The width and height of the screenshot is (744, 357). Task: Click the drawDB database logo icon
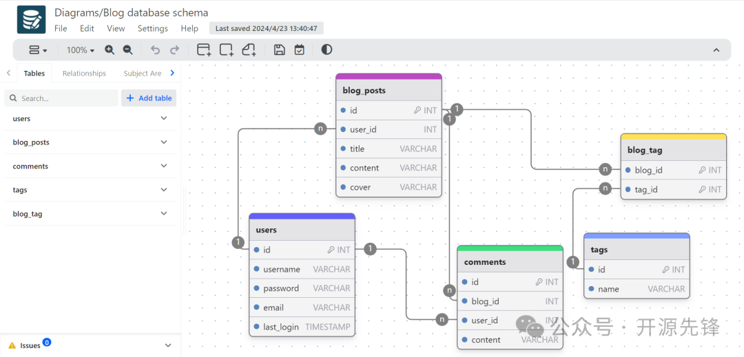tap(31, 19)
